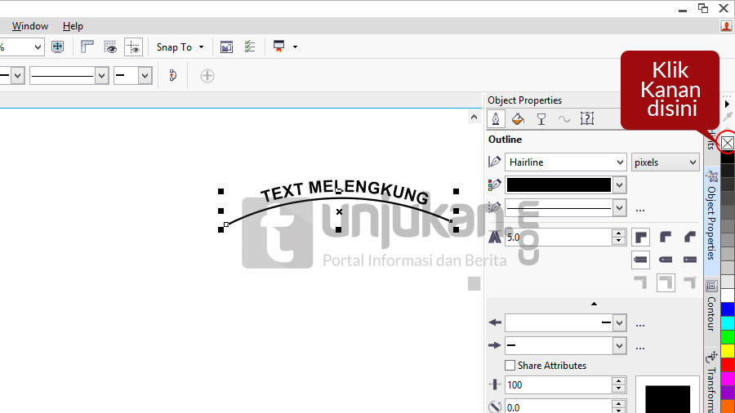Click the No Color swatch in palette
This screenshot has width=735, height=413.
click(727, 143)
